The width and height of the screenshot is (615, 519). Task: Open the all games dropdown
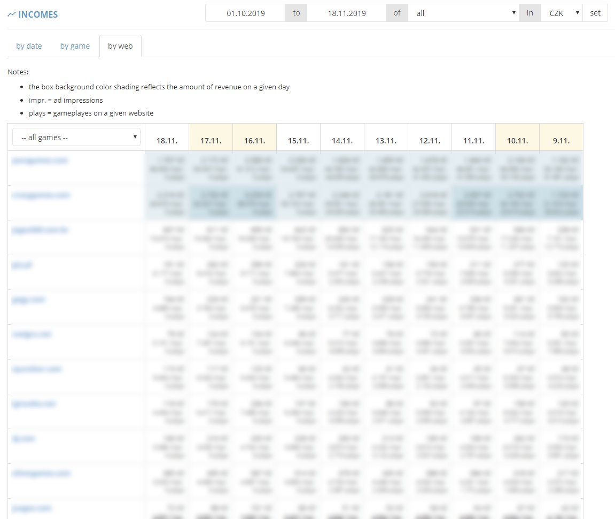(76, 137)
